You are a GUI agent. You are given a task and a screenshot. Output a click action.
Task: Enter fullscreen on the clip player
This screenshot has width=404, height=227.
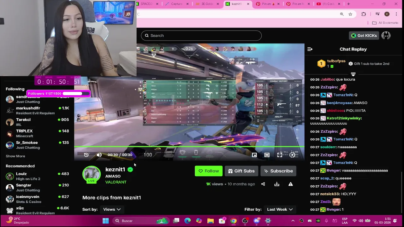(280, 155)
